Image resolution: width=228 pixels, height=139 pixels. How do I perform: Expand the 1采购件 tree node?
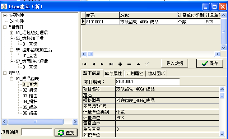pyautogui.click(x=5, y=15)
